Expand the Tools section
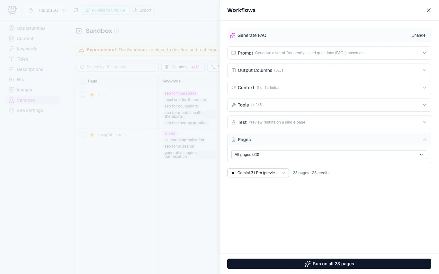Image resolution: width=439 pixels, height=274 pixels. pyautogui.click(x=329, y=105)
